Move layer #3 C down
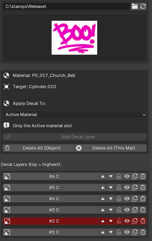Image resolution: width=152 pixels, height=241 pixels. tap(111, 210)
